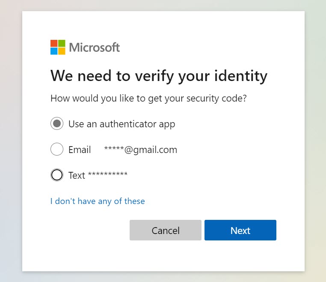The image size is (326, 282).
Task: Click the red square of the Microsoft logo
Action: coord(54,43)
